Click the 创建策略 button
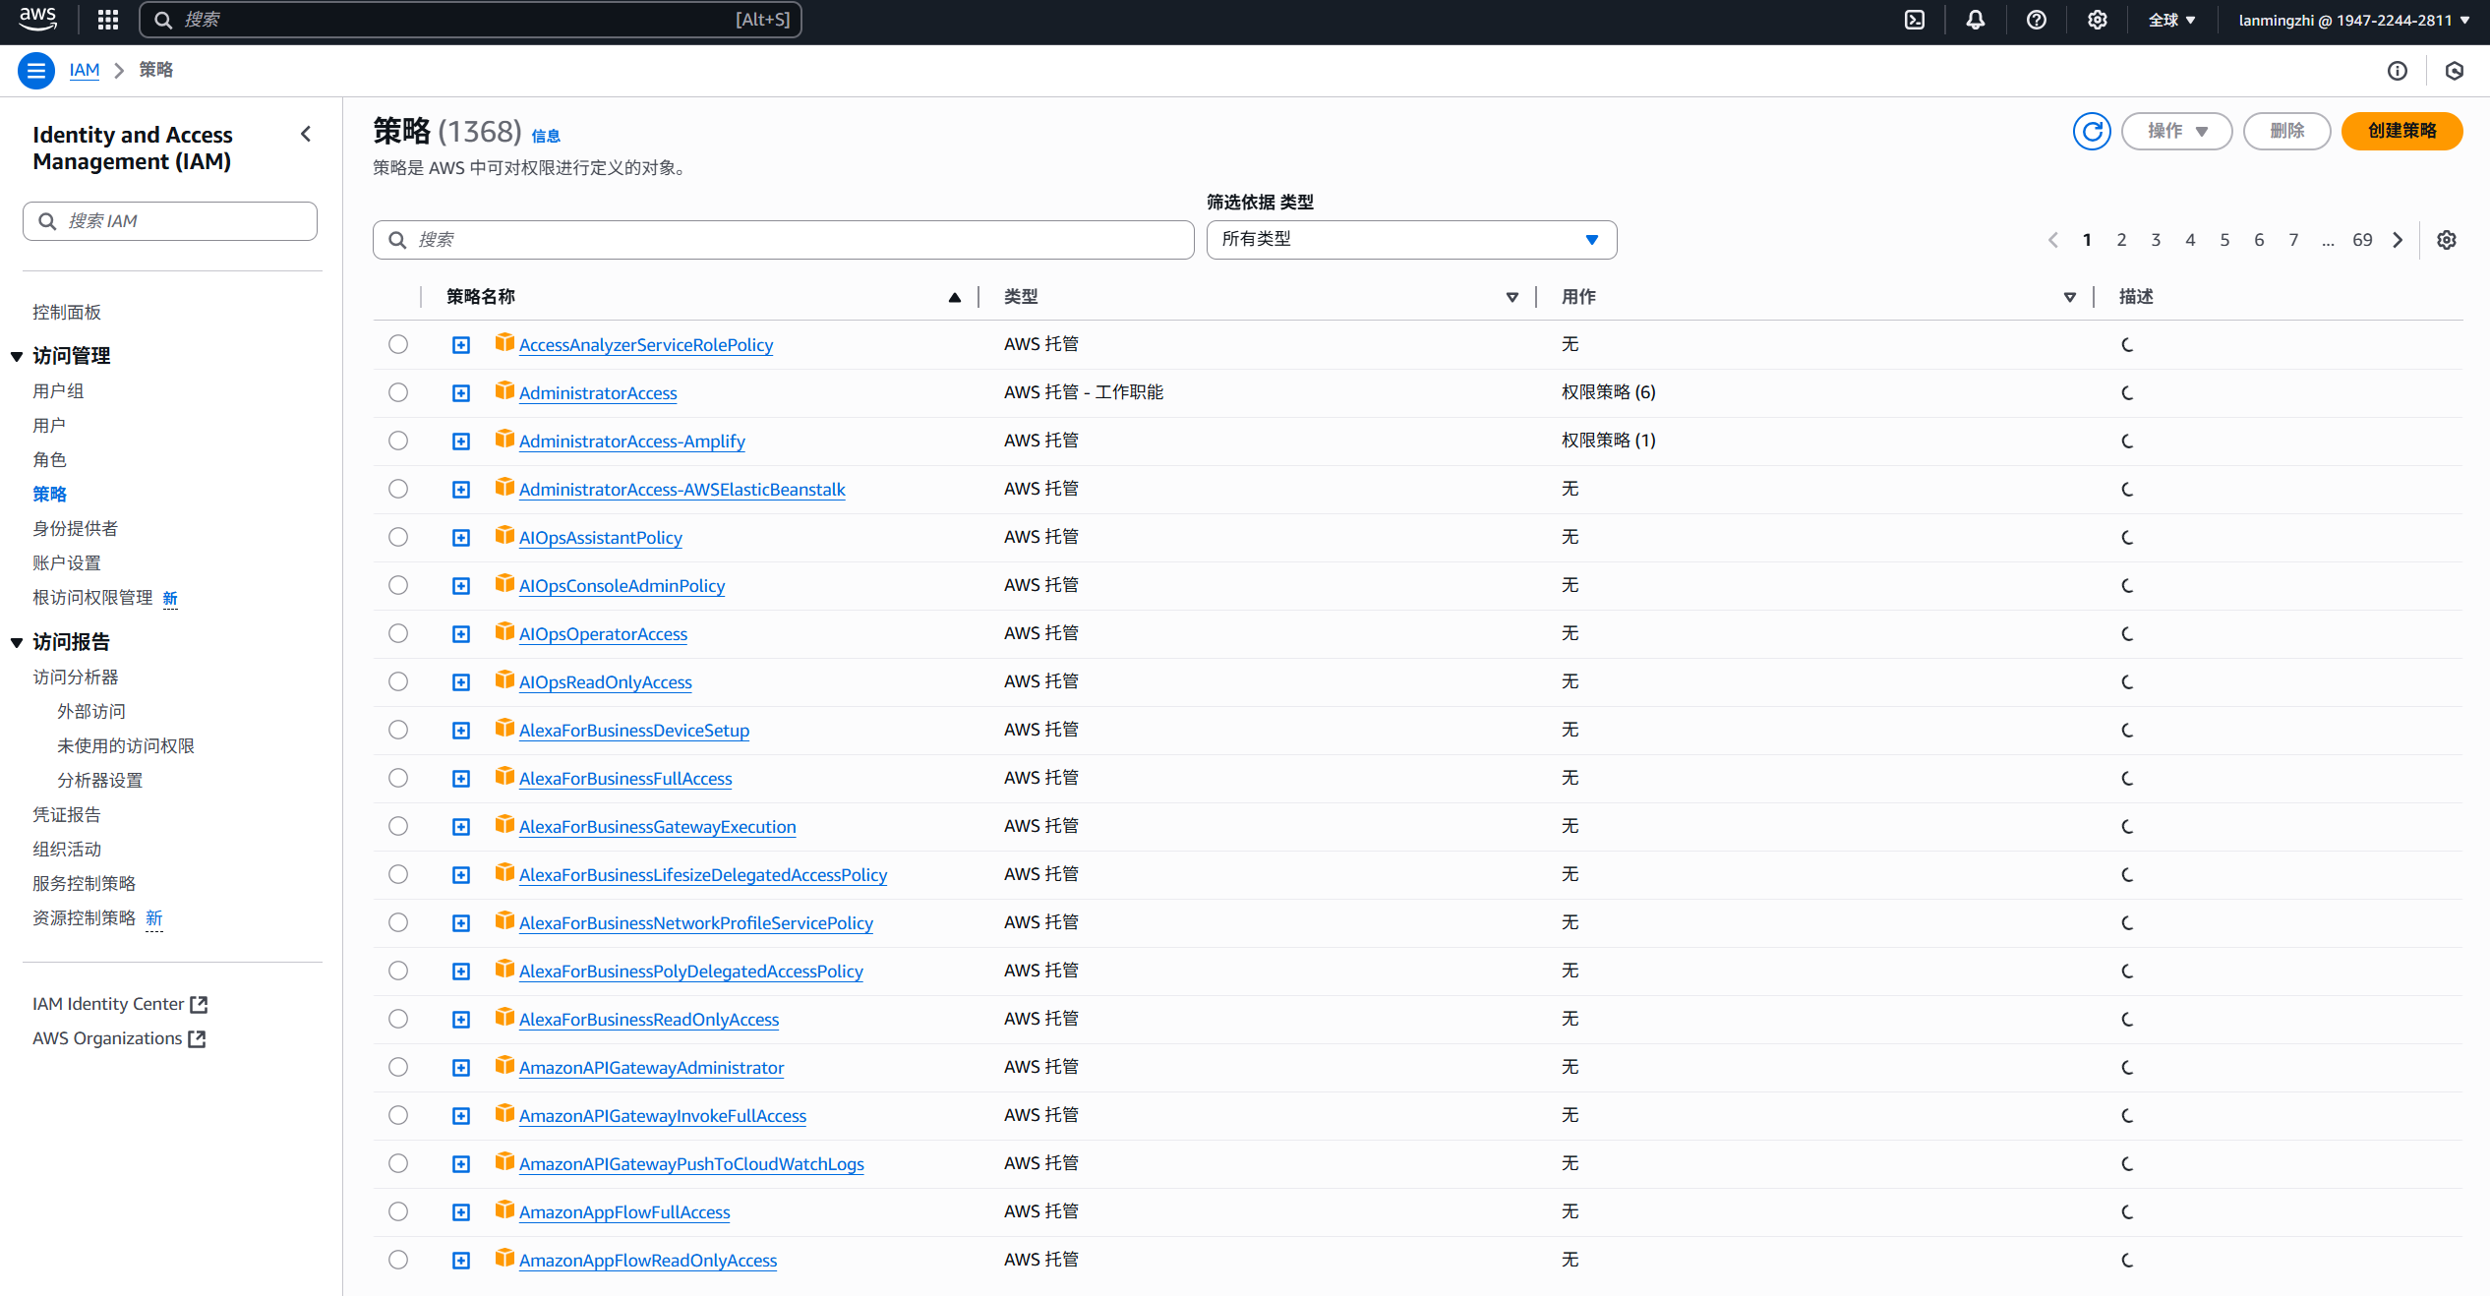Viewport: 2490px width, 1296px height. [x=2401, y=131]
